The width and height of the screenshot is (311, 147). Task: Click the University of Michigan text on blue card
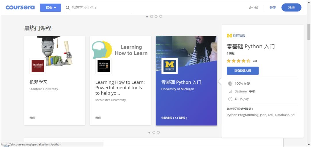[178, 89]
